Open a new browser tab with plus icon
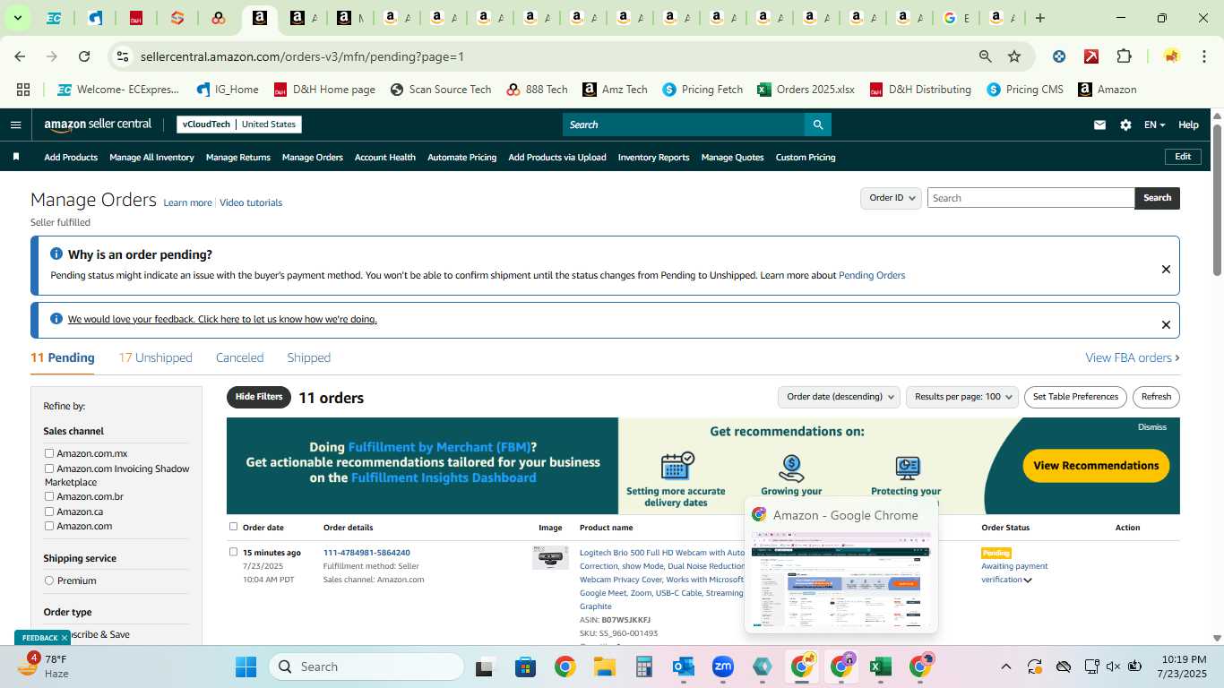This screenshot has height=688, width=1224. [x=1040, y=18]
